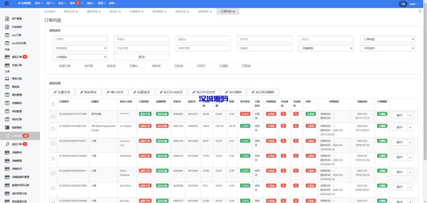Click the 标记取消删除 button
The width and height of the screenshot is (427, 203).
click(x=263, y=92)
